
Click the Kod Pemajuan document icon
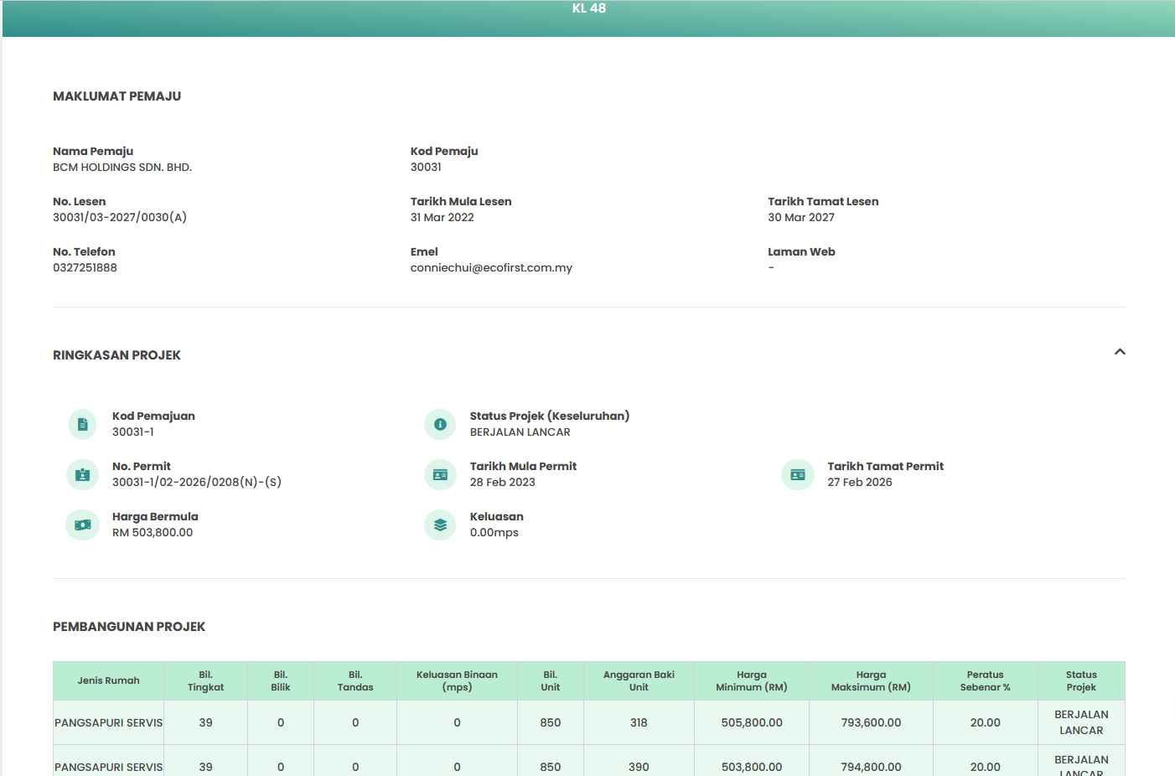click(82, 425)
